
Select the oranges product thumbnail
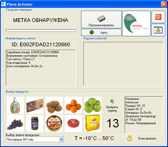pyautogui.click(x=73, y=105)
